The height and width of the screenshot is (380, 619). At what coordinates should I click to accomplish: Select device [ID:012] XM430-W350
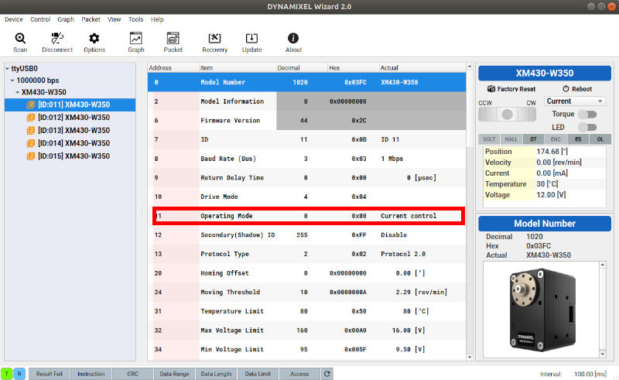pyautogui.click(x=70, y=118)
